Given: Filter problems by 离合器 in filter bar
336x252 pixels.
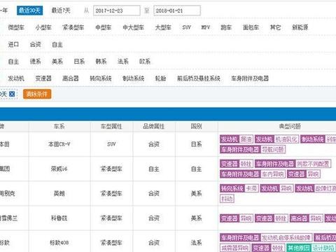Looking at the screenshot, I should click(x=71, y=78).
